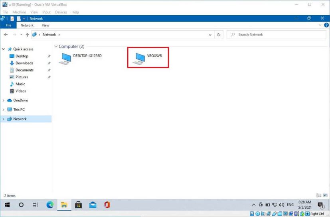Open Office app from taskbar
Image resolution: width=330 pixels, height=217 pixels.
(107, 205)
